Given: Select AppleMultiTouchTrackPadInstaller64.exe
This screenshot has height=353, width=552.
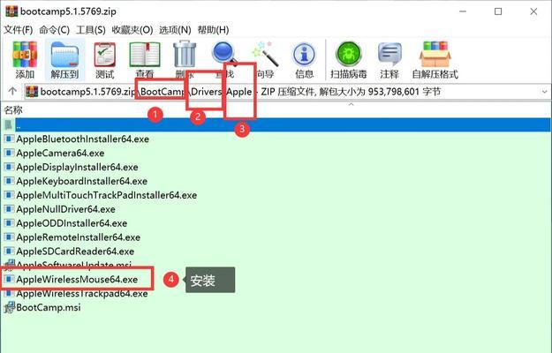Looking at the screenshot, I should click(x=107, y=195).
